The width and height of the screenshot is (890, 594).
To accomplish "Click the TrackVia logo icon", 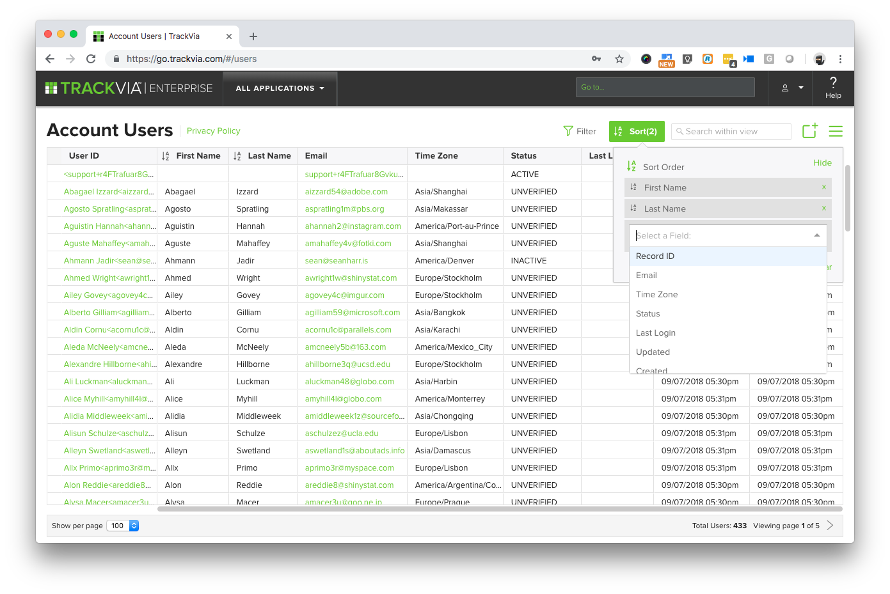I will coord(51,88).
